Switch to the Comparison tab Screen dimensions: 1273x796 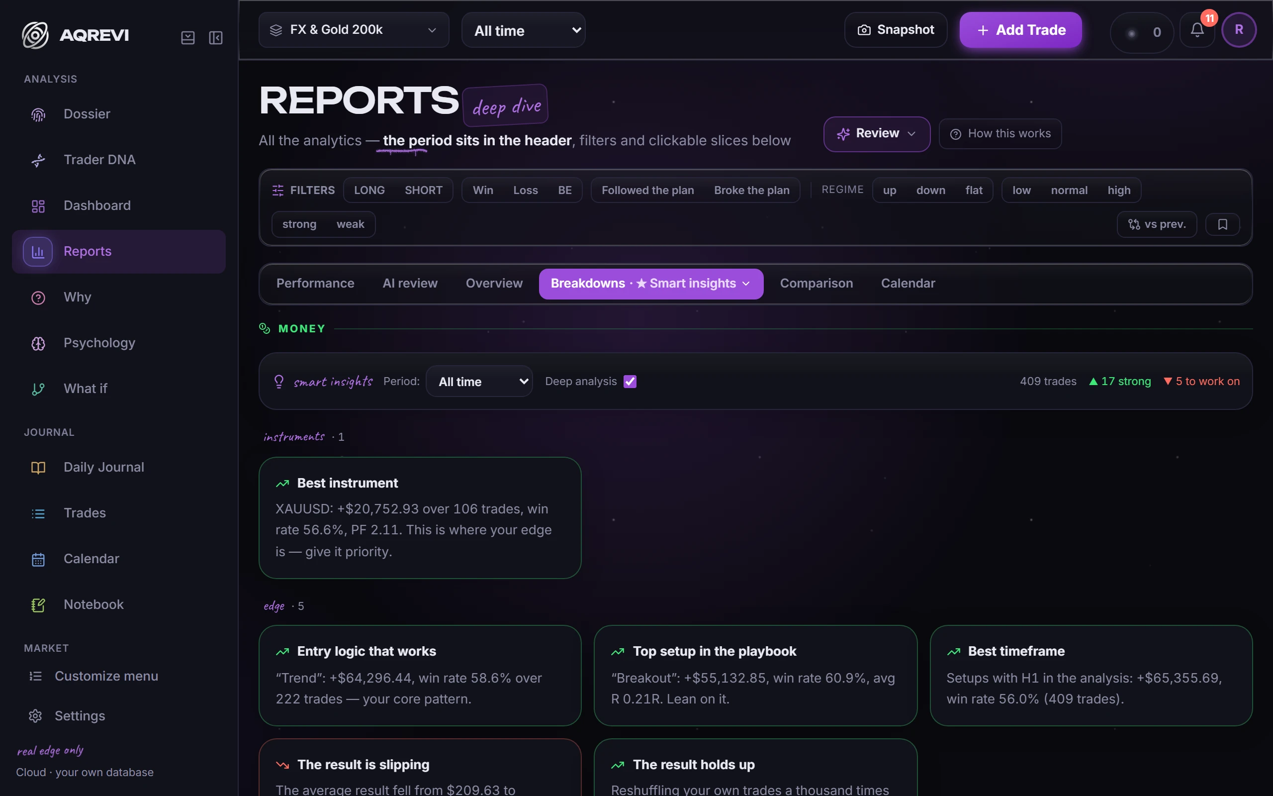point(817,284)
